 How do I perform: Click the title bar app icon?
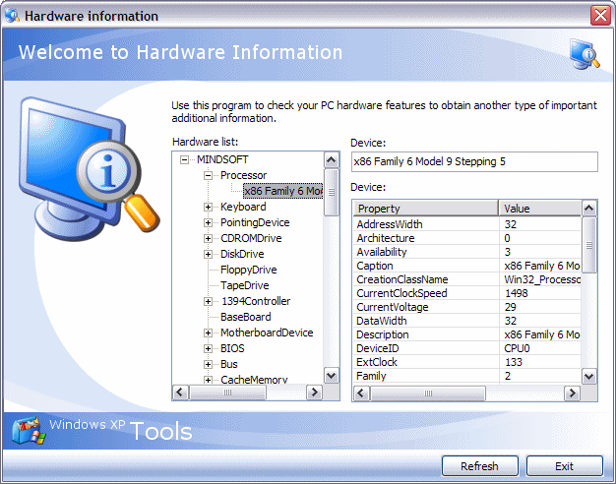12,16
